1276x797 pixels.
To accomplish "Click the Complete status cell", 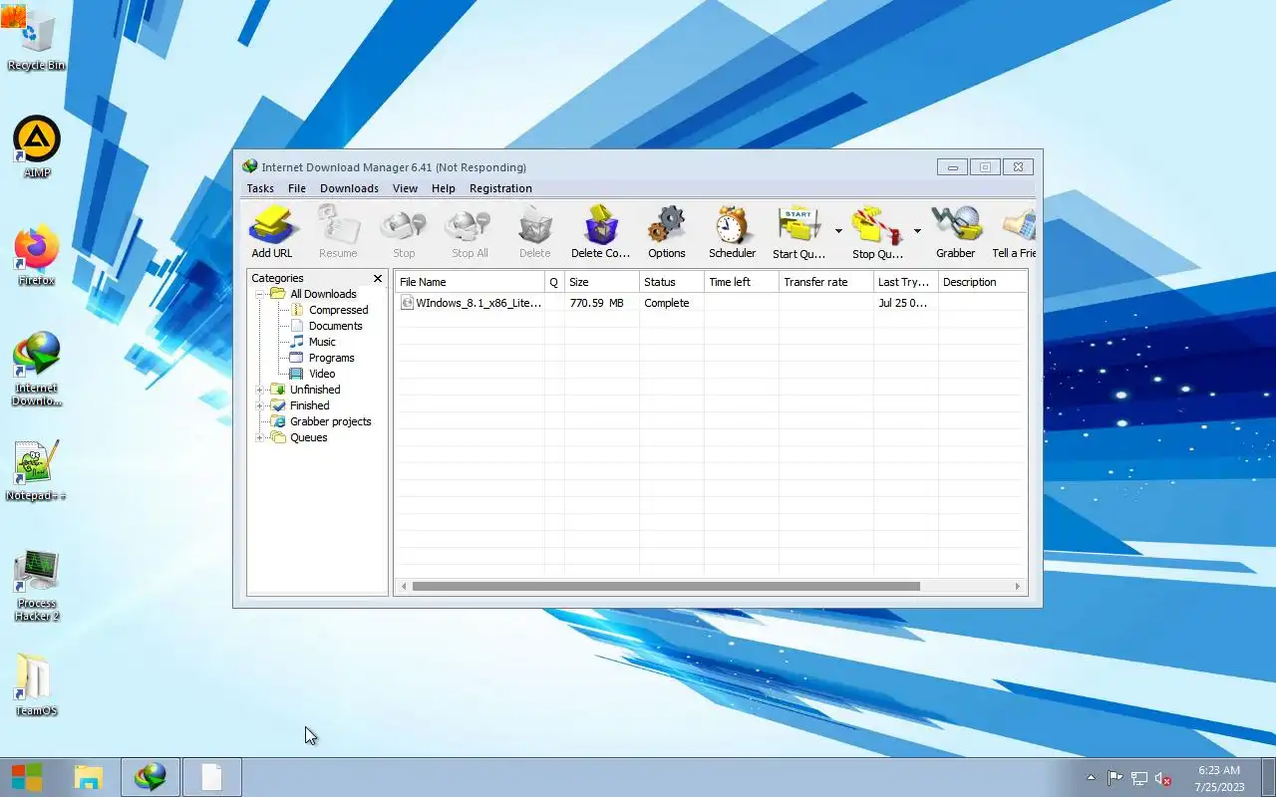I will 666,303.
